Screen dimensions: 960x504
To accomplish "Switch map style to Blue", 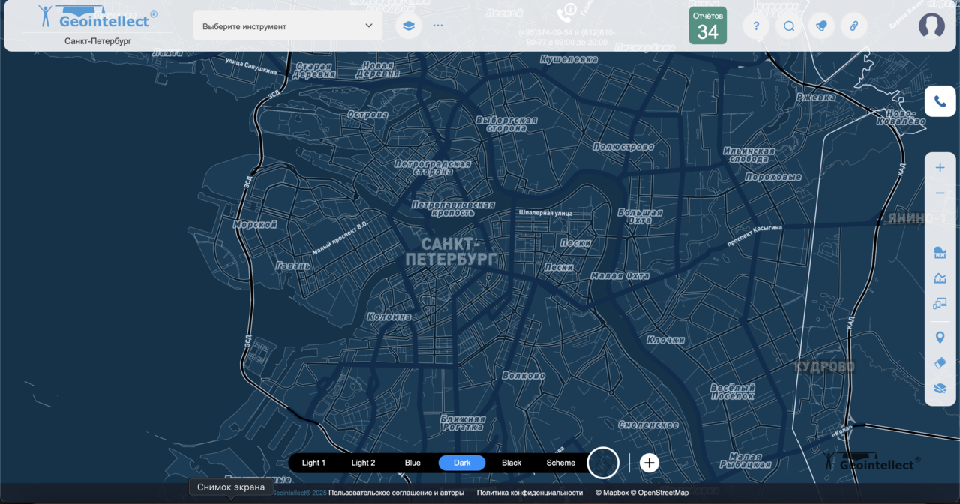I will point(412,463).
